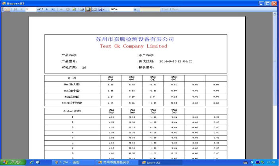
Task: Click the Min(最小值) row label
Action: (72, 91)
